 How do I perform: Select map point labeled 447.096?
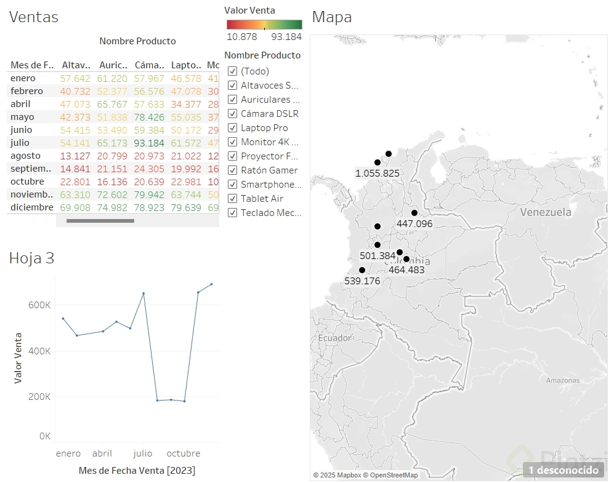tap(414, 213)
